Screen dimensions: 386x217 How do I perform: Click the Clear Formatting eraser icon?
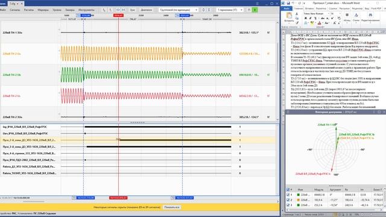pyautogui.click(x=339, y=18)
